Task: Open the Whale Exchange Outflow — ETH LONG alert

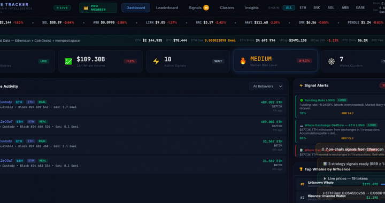Action: click(340, 131)
